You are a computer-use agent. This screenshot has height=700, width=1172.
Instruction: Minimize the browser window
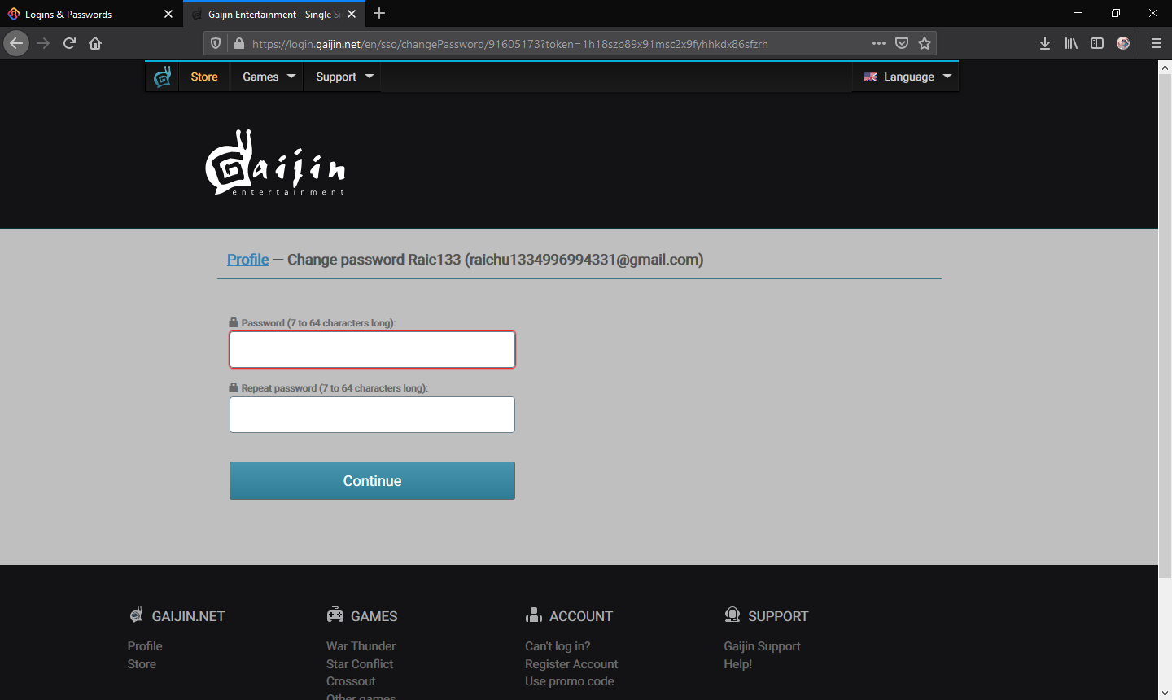click(1078, 13)
